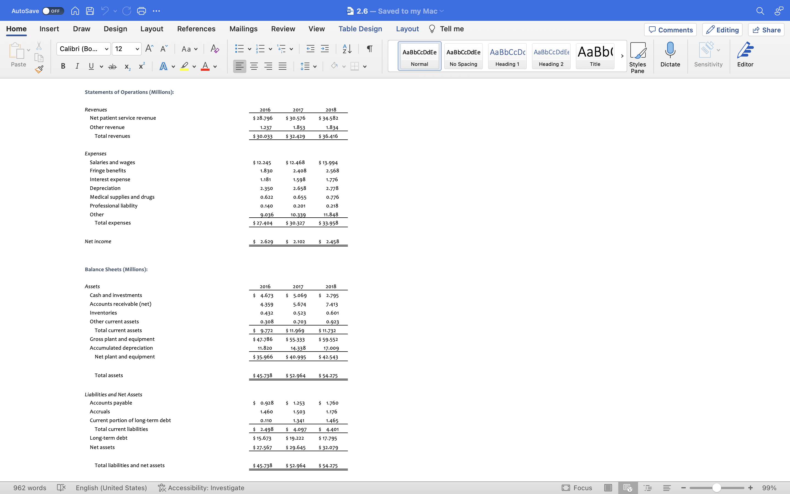
Task: Click the Clear Formatting icon
Action: coord(215,49)
